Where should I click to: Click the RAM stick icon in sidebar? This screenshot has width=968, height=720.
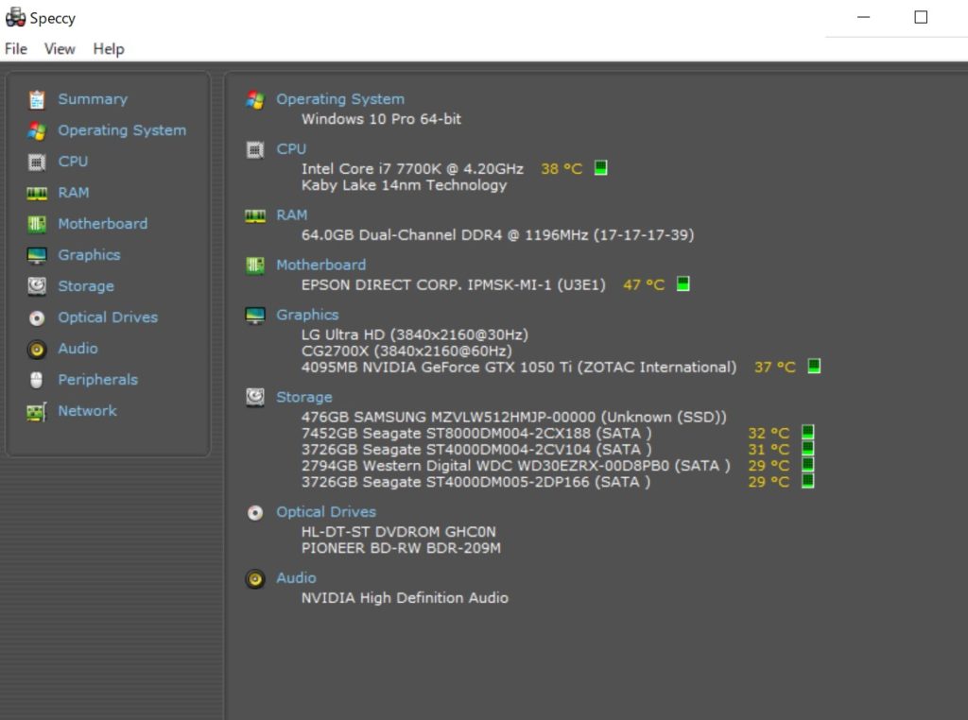click(x=37, y=193)
